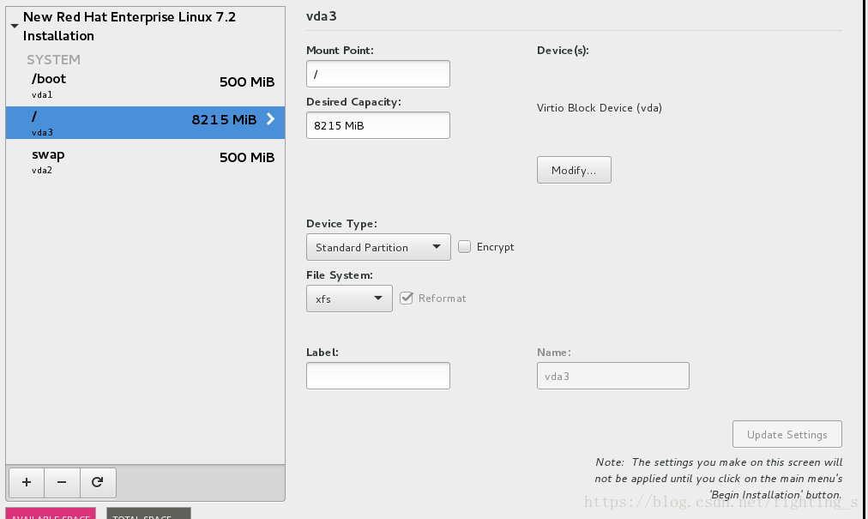Reload storage configuration from disk
The height and width of the screenshot is (519, 868).
click(98, 482)
